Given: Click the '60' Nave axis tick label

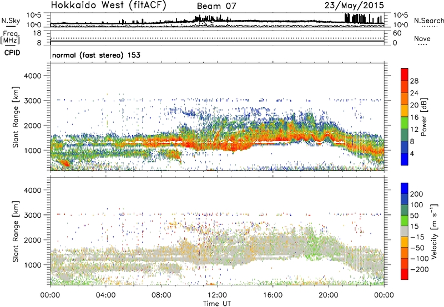Looking at the screenshot, I should [397, 33].
